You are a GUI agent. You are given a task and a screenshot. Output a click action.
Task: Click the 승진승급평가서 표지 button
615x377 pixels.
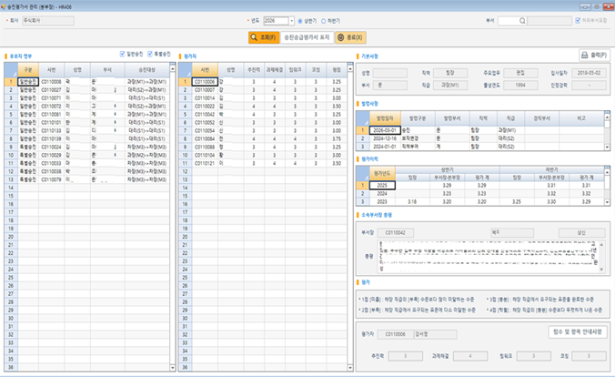point(307,37)
